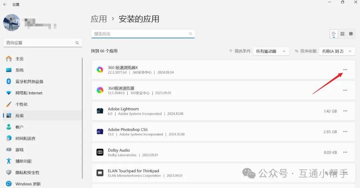Open more options for Adobe Lightroom
Image resolution: width=360 pixels, height=188 pixels.
345,111
